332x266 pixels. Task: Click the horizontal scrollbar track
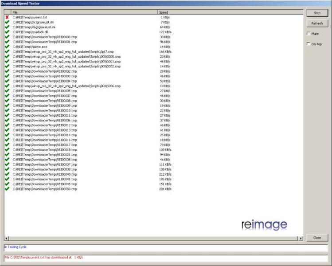click(153, 239)
